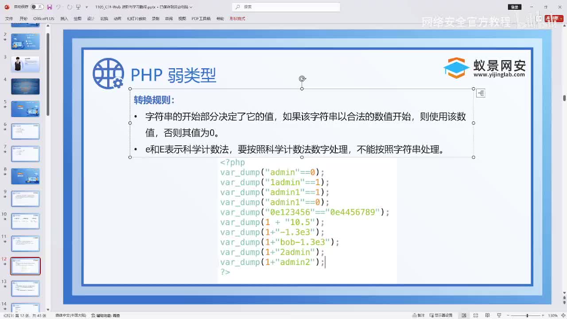Switch to the 视图 tab
Image resolution: width=567 pixels, height=319 pixels.
[182, 19]
